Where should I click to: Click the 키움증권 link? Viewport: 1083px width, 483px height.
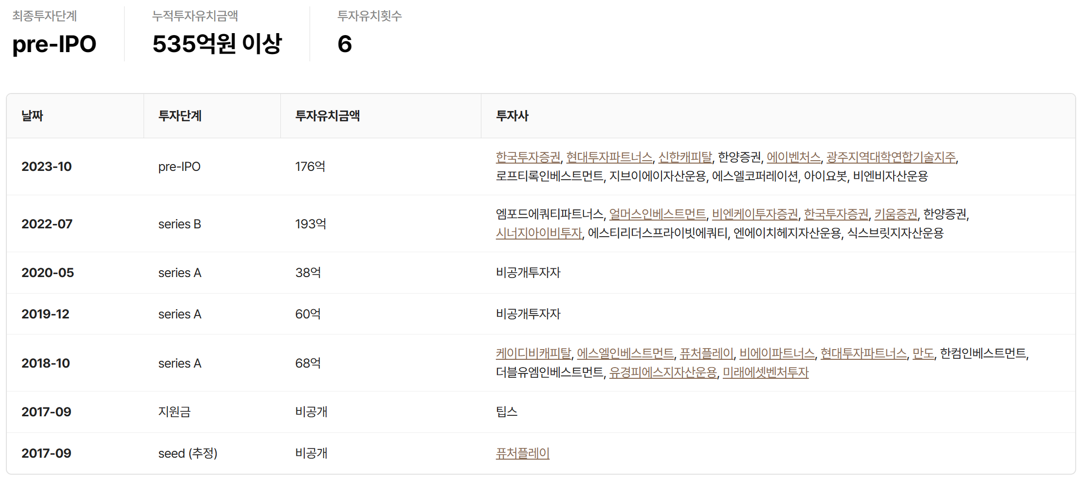(x=895, y=214)
